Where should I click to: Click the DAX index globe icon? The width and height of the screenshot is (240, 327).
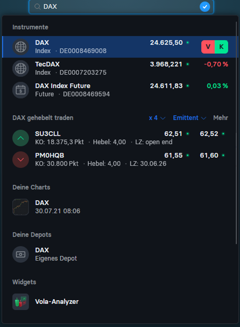tap(21, 47)
